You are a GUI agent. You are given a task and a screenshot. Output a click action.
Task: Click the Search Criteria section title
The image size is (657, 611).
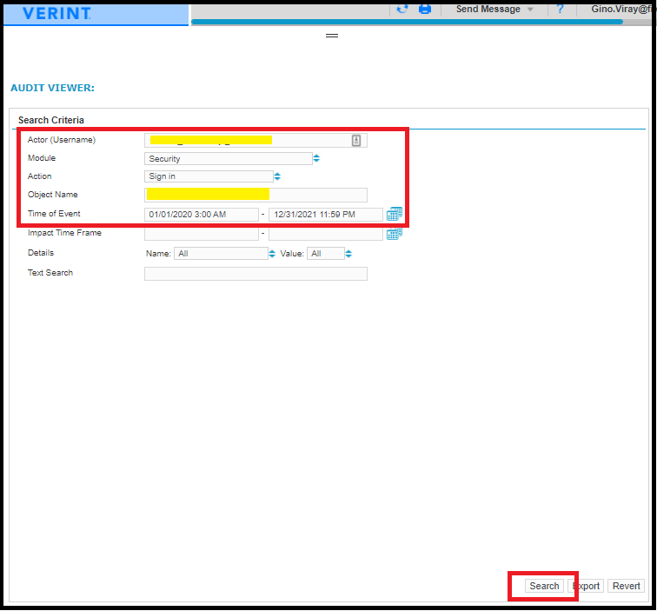click(51, 120)
